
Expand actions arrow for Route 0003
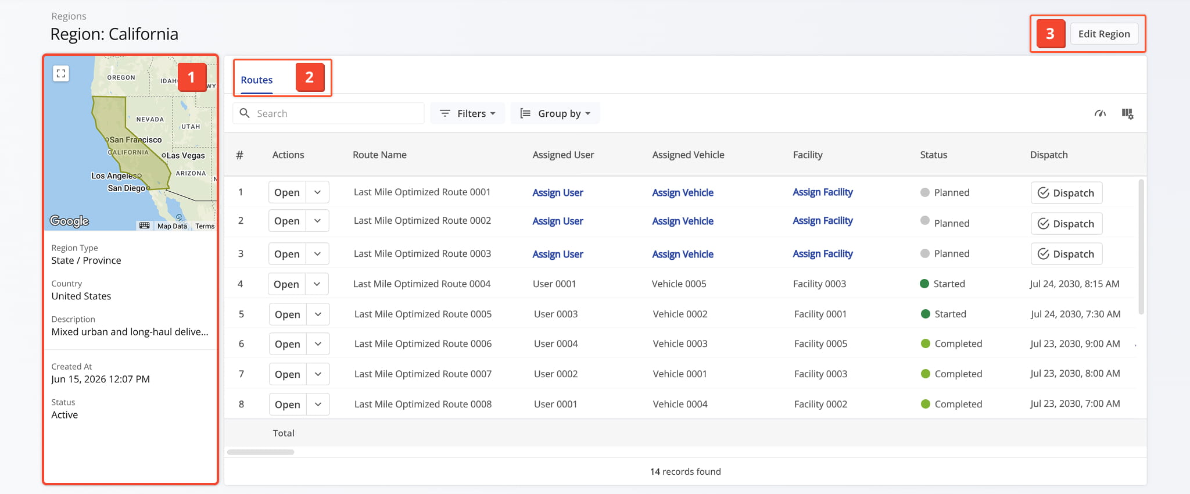click(317, 254)
